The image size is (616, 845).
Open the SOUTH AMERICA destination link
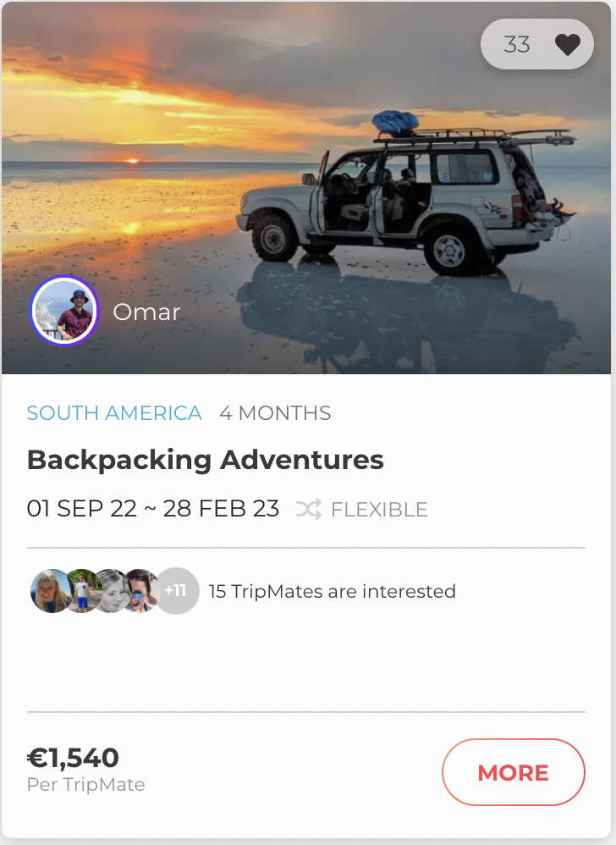click(114, 413)
